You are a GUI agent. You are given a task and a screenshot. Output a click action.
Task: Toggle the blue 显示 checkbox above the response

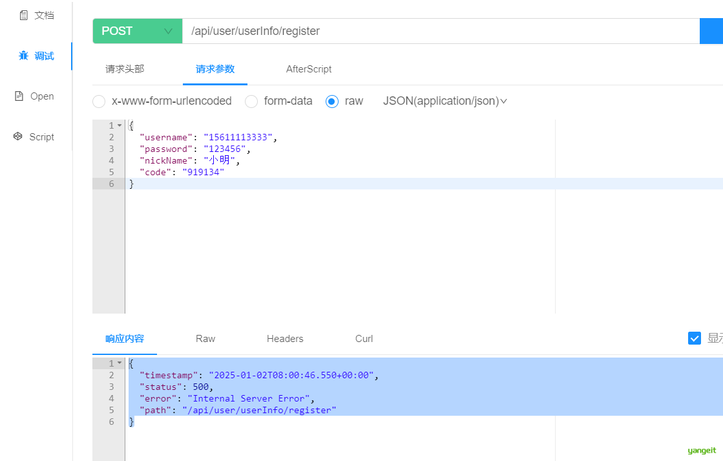click(x=695, y=338)
